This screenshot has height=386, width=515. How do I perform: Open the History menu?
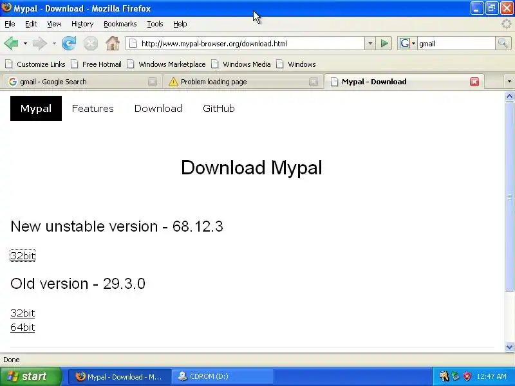pos(82,24)
